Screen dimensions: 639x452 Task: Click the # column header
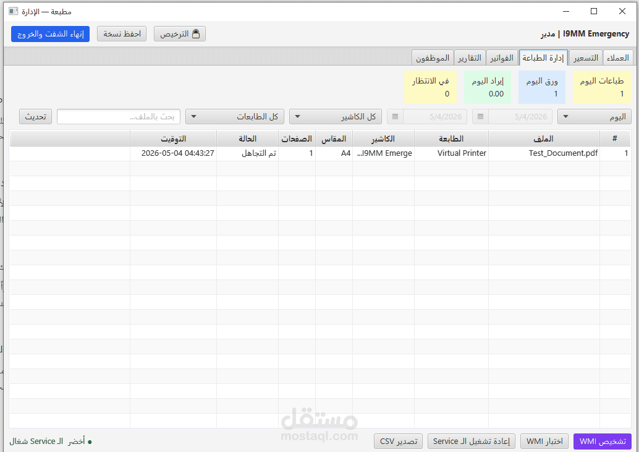pyautogui.click(x=614, y=139)
